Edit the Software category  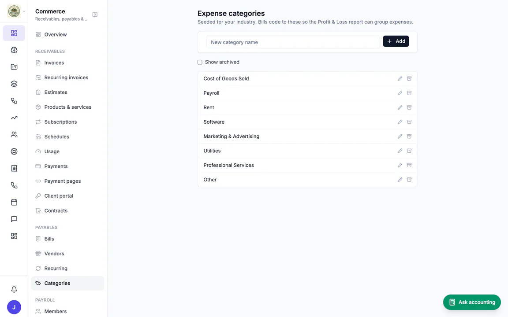point(400,122)
